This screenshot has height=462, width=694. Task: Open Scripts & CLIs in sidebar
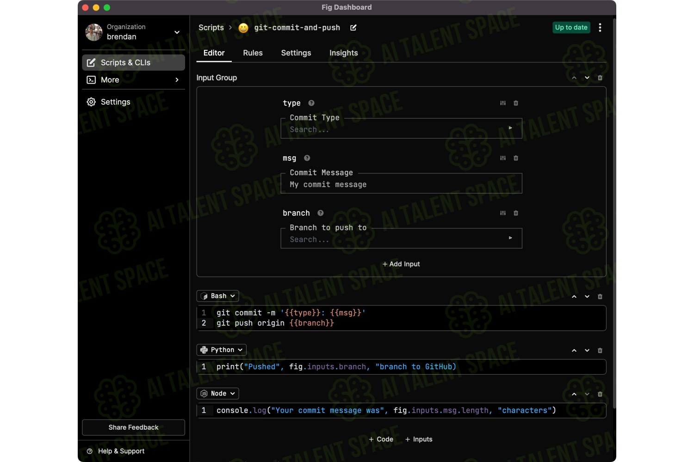[x=133, y=62]
